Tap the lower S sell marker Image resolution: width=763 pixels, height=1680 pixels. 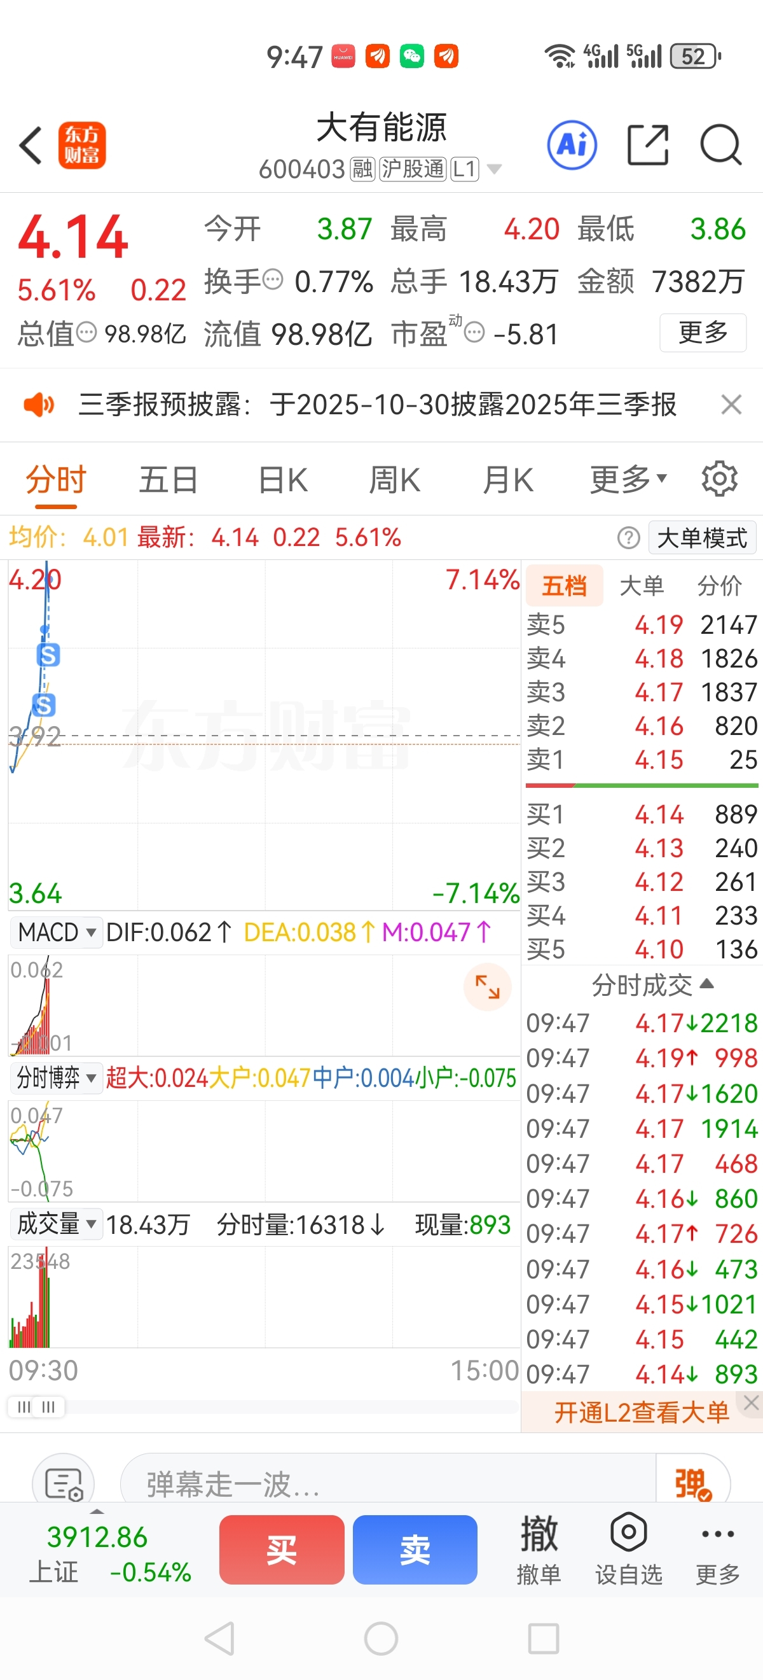coord(44,705)
